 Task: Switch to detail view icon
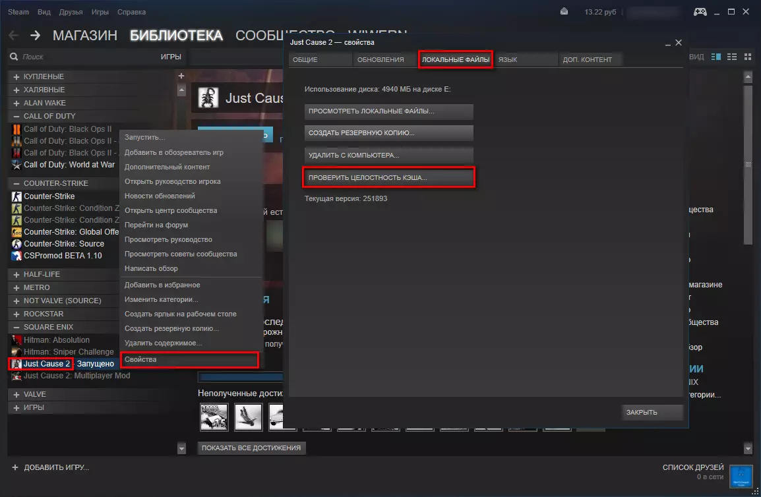tap(716, 57)
